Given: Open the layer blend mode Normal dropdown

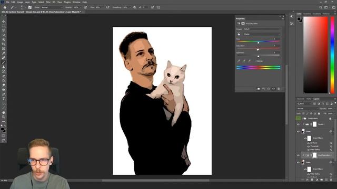Looking at the screenshot, I should [307, 109].
